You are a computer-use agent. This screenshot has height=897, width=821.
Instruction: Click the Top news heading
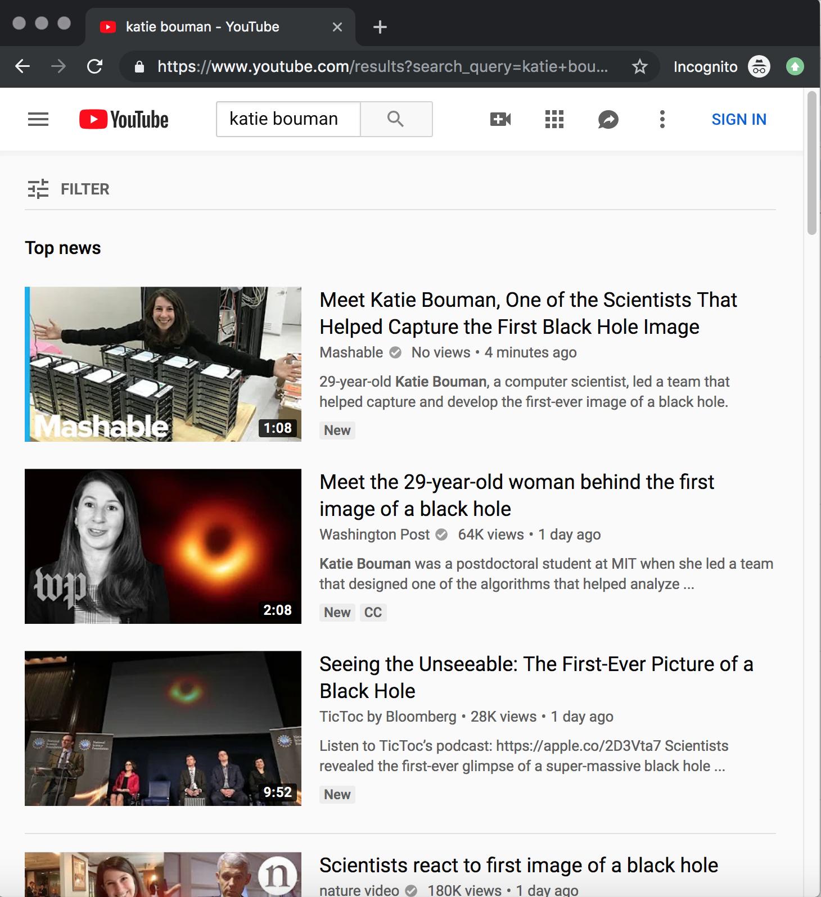[63, 248]
